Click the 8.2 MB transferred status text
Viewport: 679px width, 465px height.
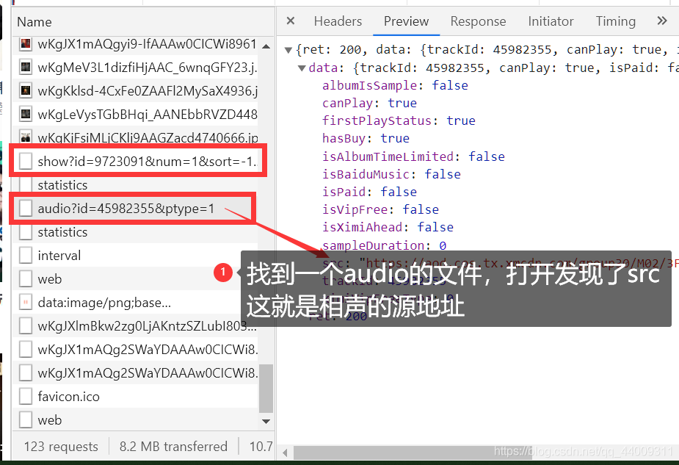click(173, 447)
